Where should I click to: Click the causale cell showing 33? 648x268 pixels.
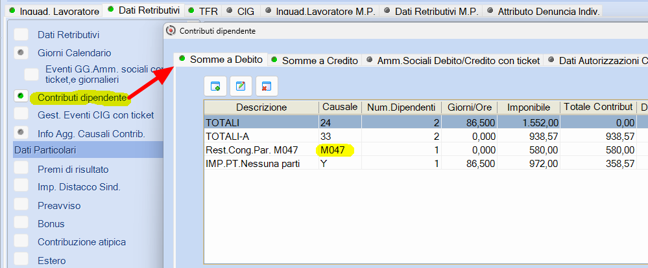point(340,136)
